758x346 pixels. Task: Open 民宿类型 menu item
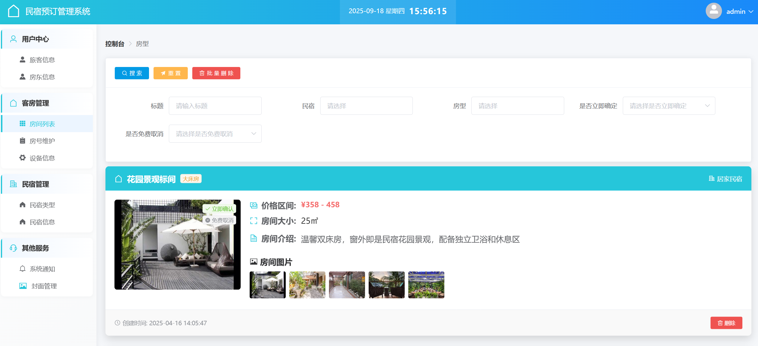pyautogui.click(x=47, y=205)
